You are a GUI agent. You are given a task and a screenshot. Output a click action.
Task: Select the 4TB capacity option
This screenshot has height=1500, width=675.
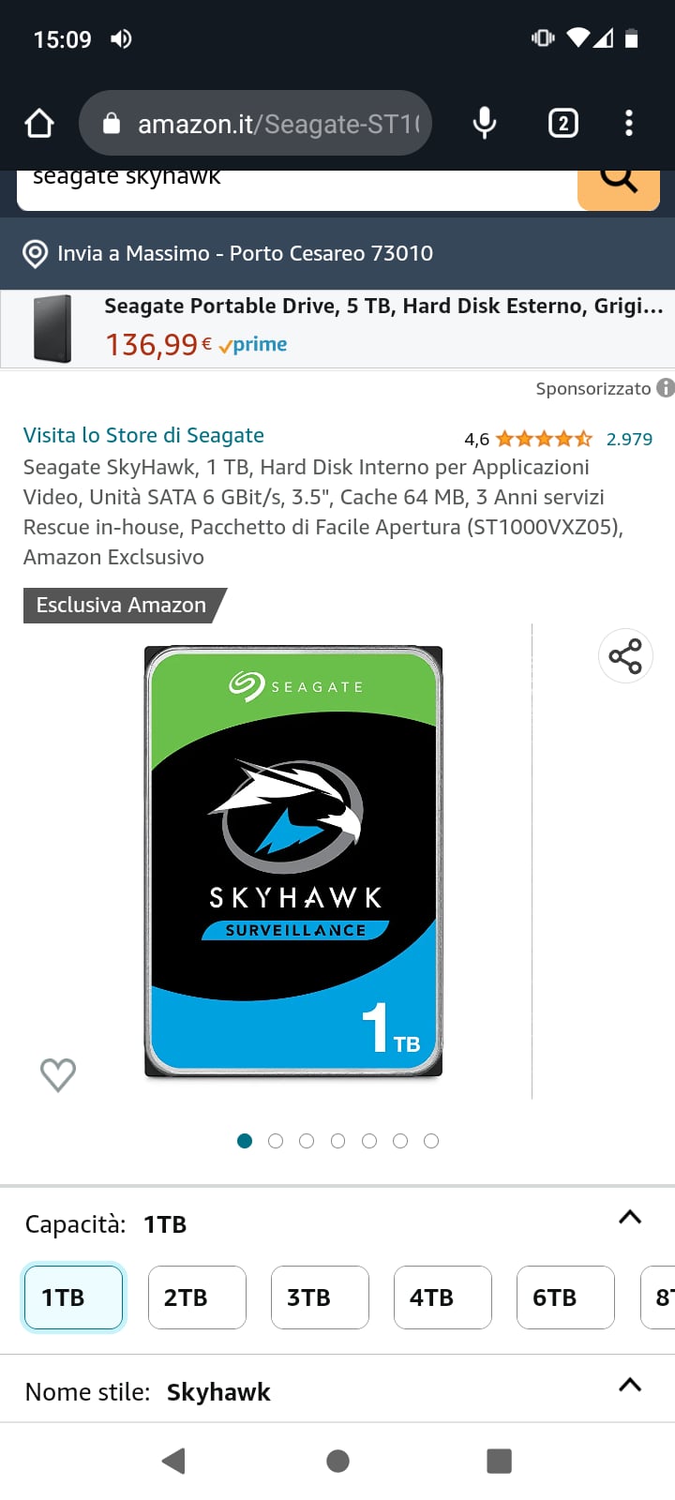tap(442, 1297)
